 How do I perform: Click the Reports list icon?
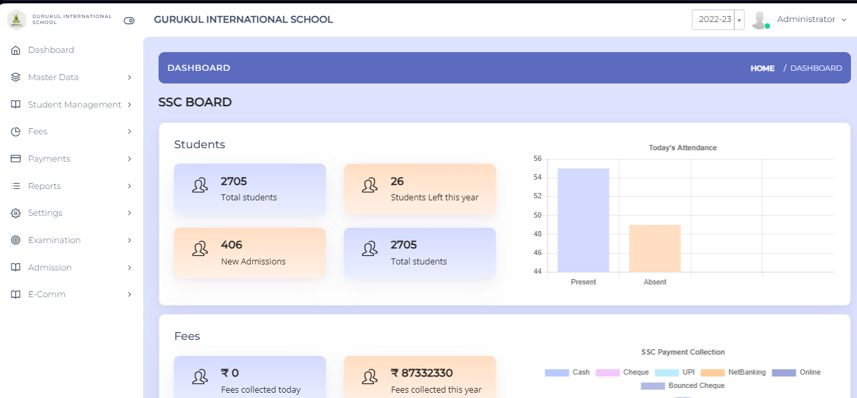pyautogui.click(x=16, y=186)
